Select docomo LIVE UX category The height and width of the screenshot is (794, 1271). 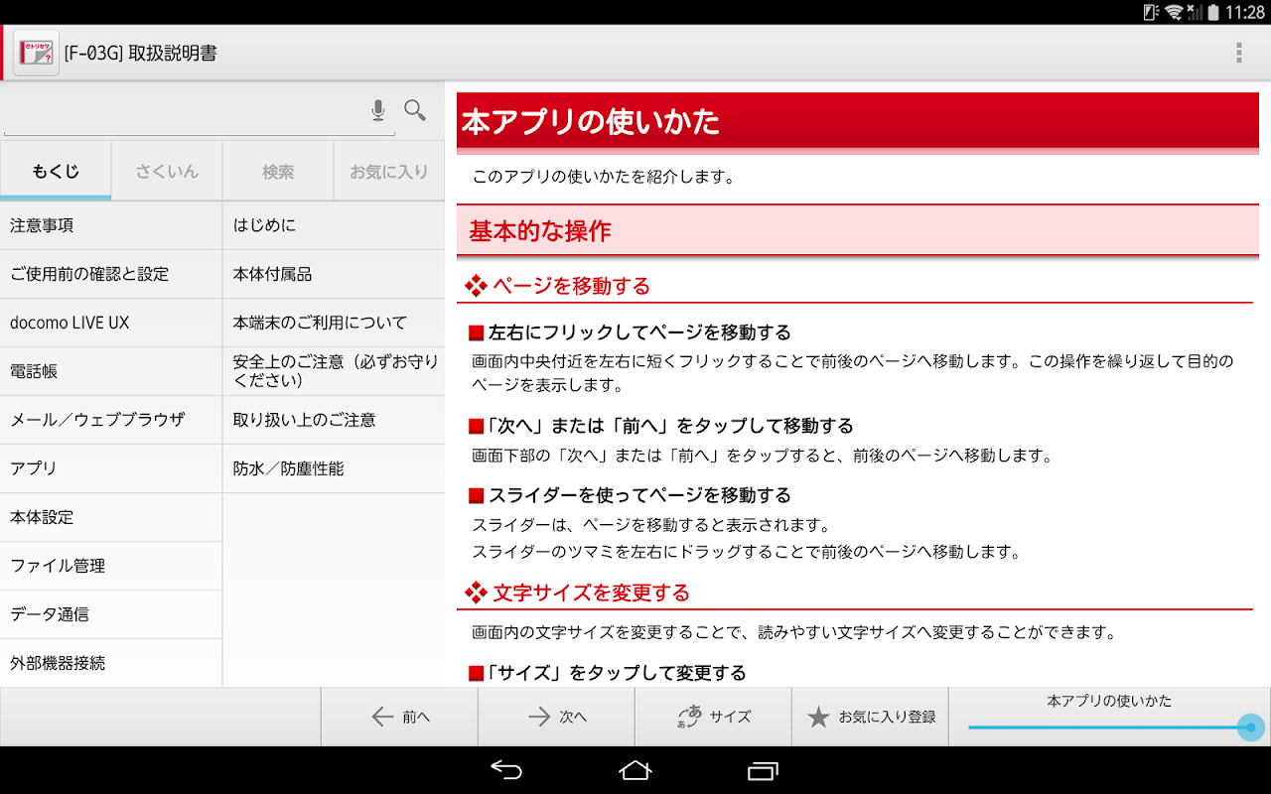click(111, 323)
